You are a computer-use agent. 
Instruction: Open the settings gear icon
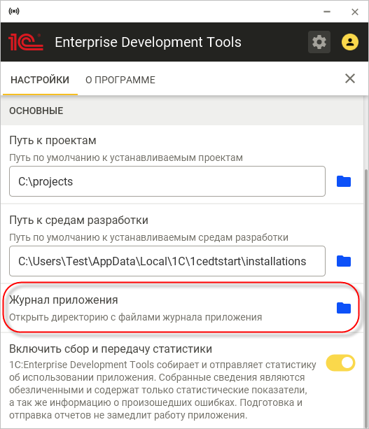[x=319, y=42]
